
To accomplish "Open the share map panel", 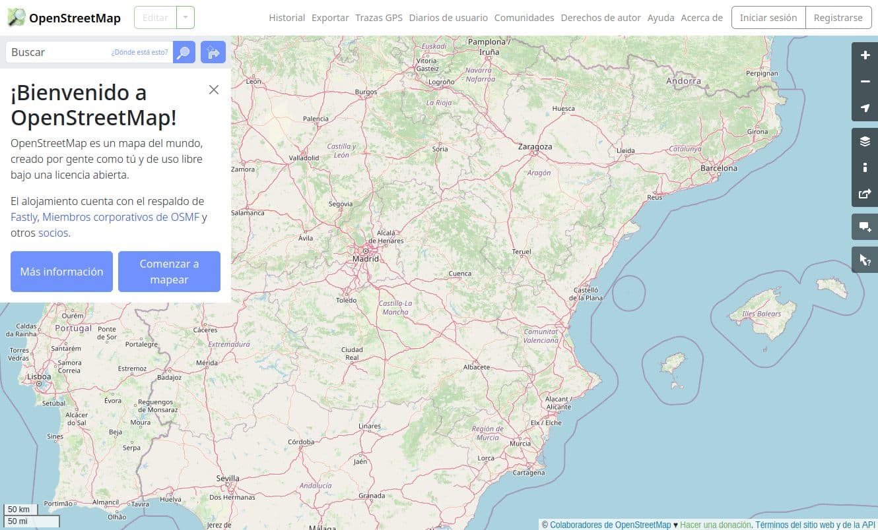I will tap(865, 194).
